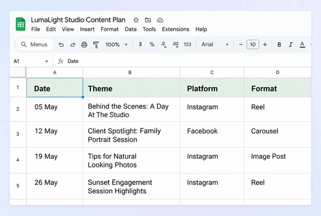
Task: Decrease font size with minus button
Action: pyautogui.click(x=241, y=44)
